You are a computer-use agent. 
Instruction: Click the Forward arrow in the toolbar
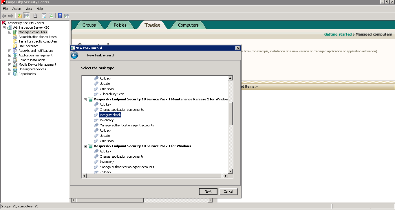(x=11, y=16)
